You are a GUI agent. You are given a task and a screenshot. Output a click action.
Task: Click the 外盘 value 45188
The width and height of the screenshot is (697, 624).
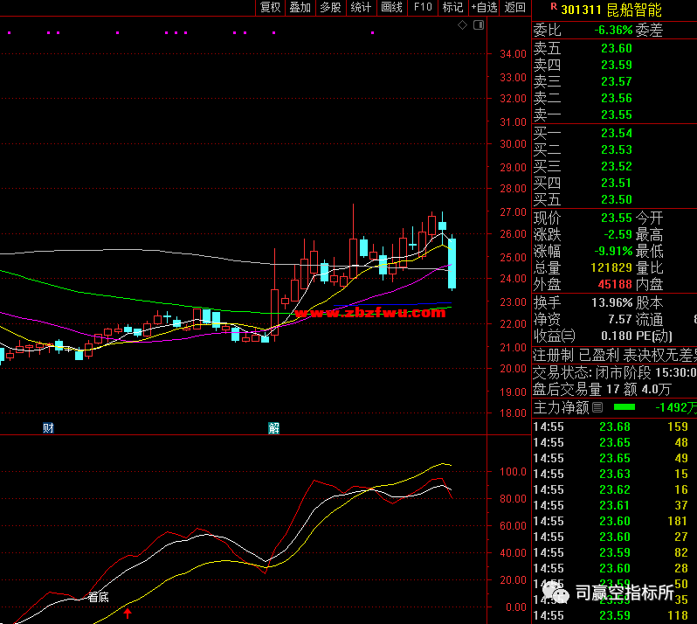coord(615,284)
